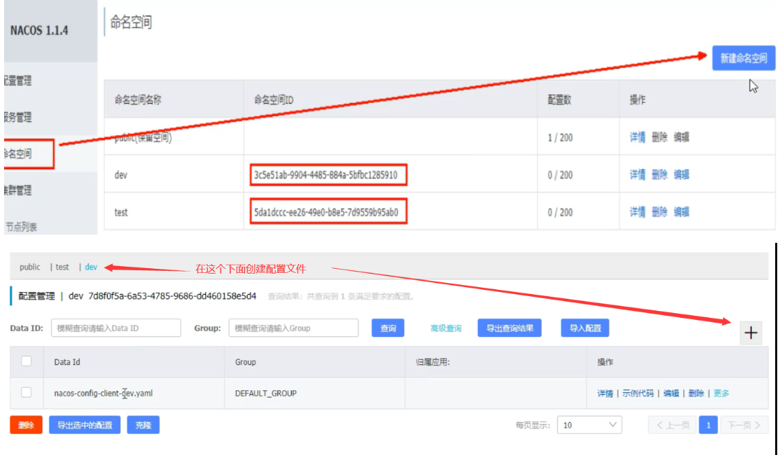The height and width of the screenshot is (455, 782).
Task: Click the 新建命名空间 button
Action: [x=743, y=58]
